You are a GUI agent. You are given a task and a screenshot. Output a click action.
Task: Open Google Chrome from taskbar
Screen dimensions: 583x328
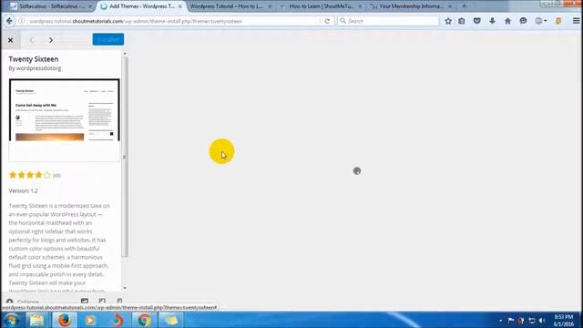pyautogui.click(x=144, y=320)
